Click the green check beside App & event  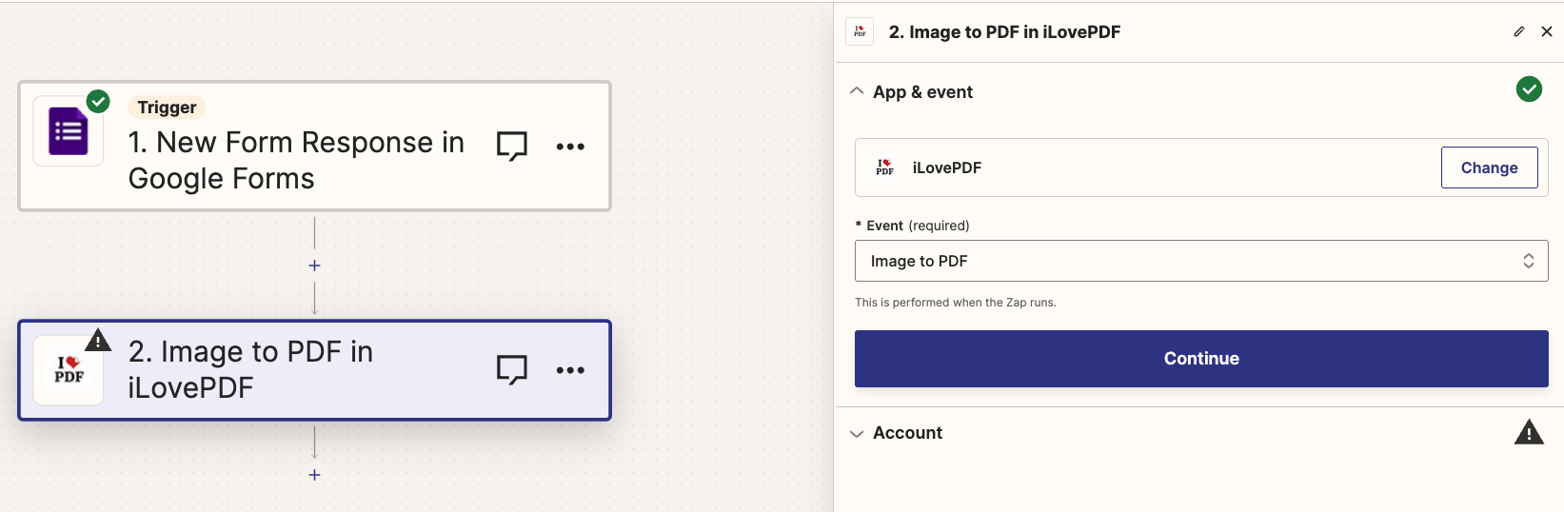tap(1529, 89)
